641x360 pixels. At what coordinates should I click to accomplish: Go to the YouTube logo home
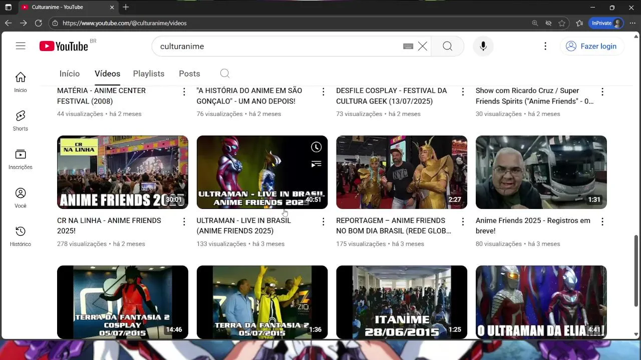coord(64,46)
